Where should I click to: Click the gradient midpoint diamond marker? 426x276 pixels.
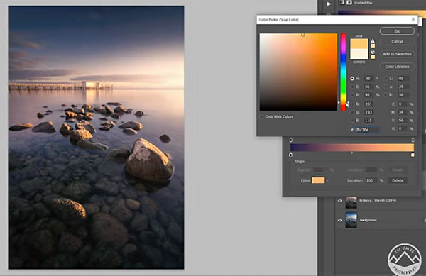pos(352,153)
